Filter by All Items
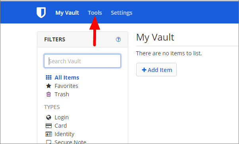This screenshot has height=144, width=239. [x=67, y=78]
